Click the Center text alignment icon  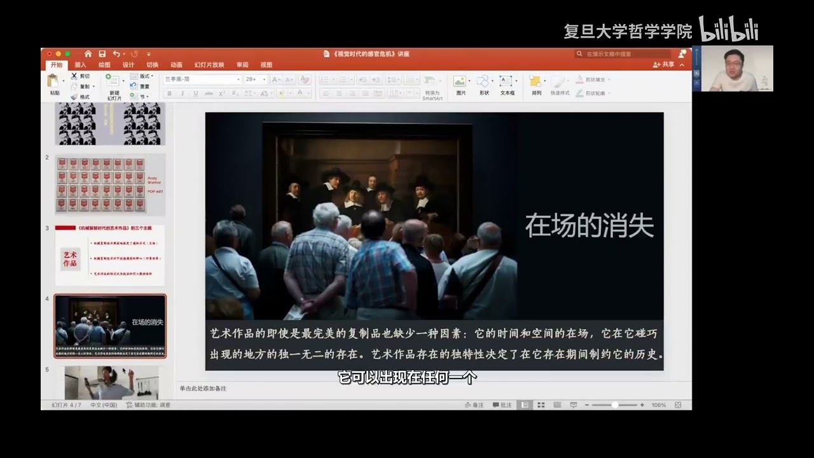[338, 94]
